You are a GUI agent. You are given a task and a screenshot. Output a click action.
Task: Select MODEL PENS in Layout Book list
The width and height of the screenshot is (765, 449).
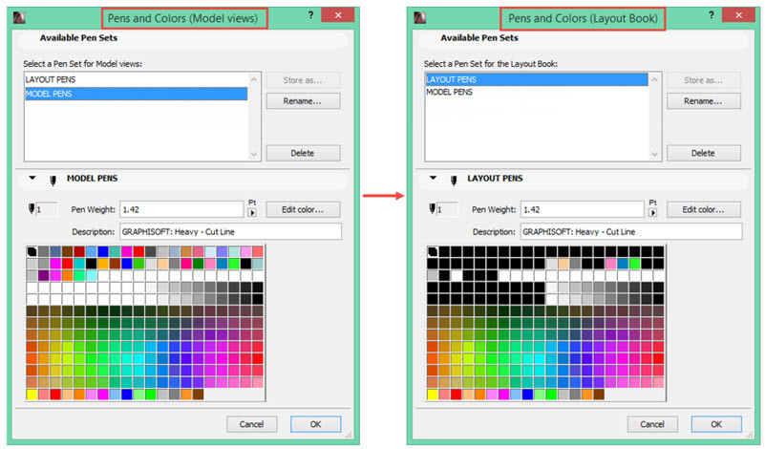(537, 92)
